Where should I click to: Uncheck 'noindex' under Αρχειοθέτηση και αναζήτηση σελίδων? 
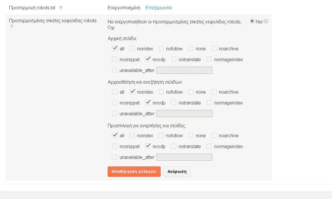click(x=132, y=92)
